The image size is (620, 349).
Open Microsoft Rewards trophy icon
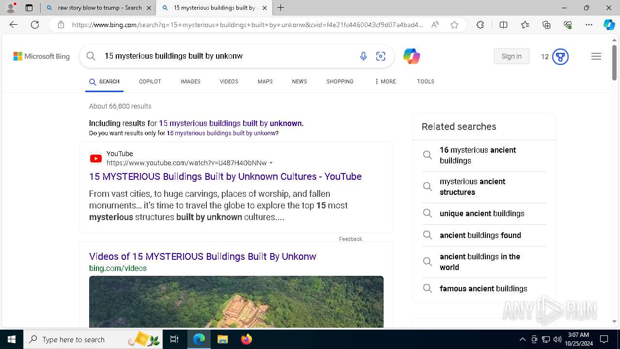pos(560,57)
